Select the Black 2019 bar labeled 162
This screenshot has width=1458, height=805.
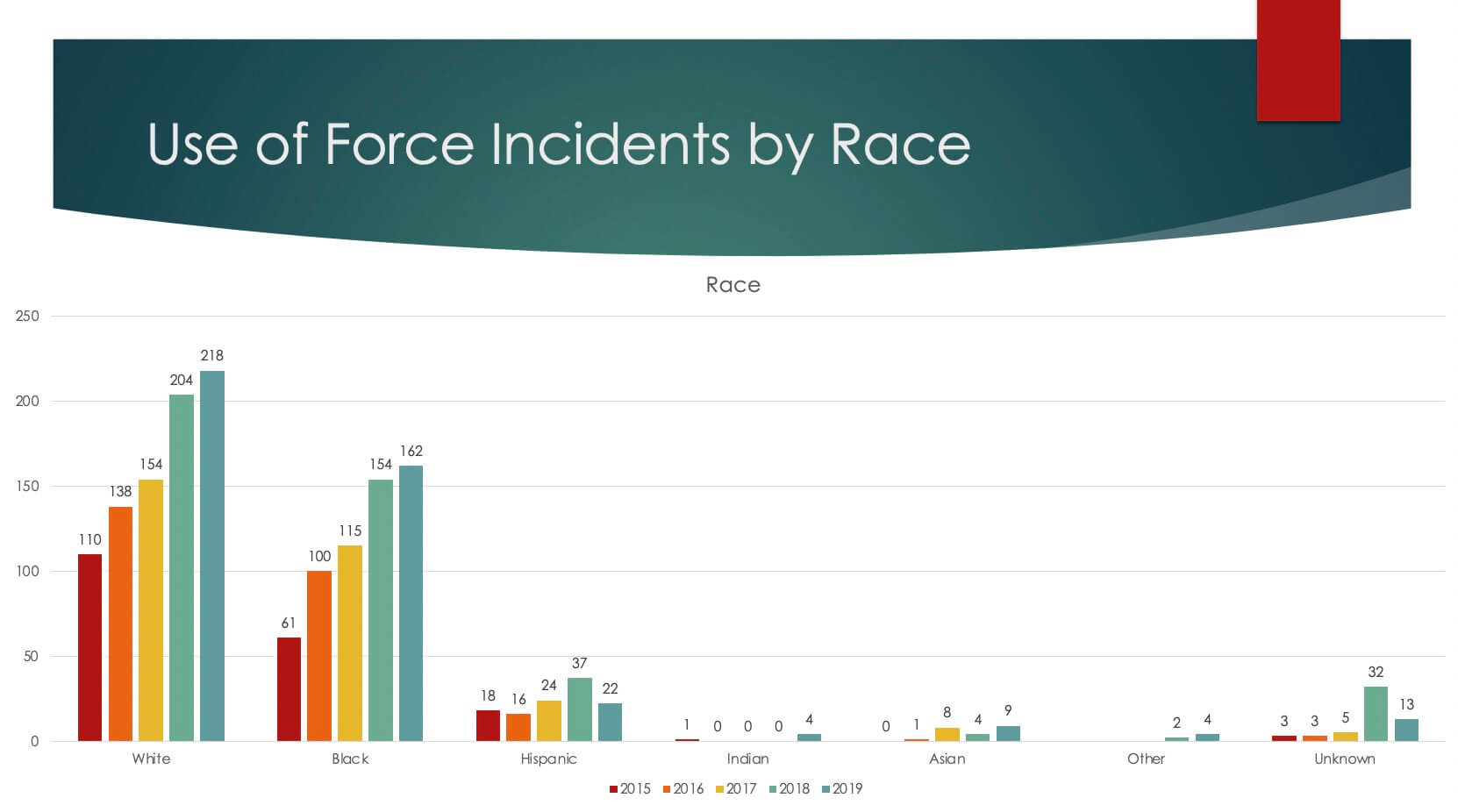[411, 603]
